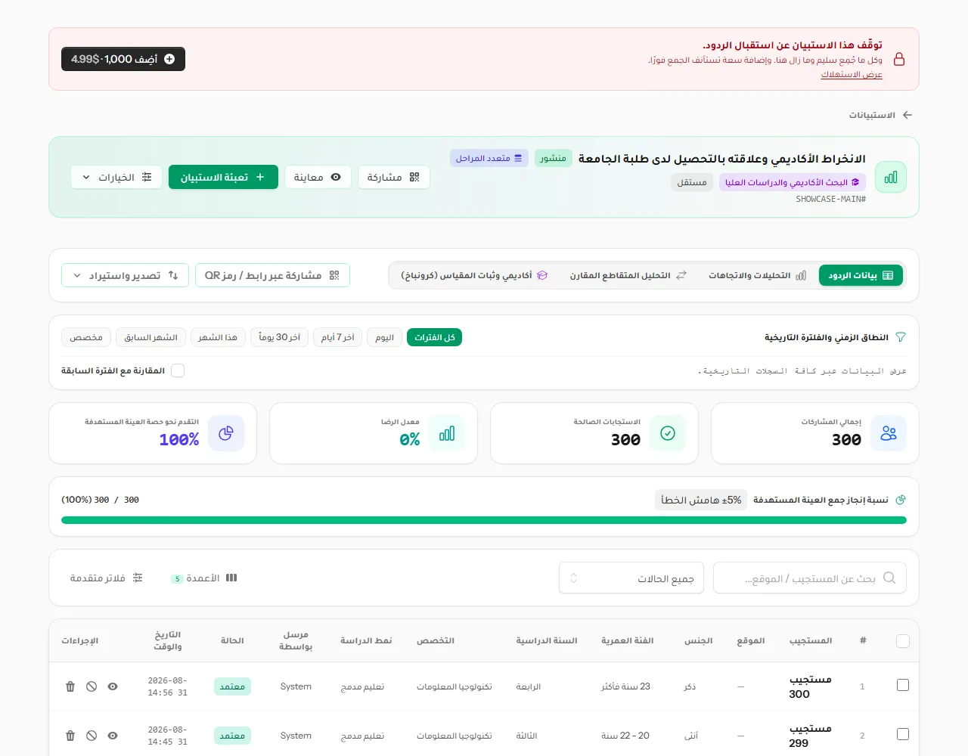
Task: Click the funnel filter icon near النطاق الزمني
Action: coord(901,337)
